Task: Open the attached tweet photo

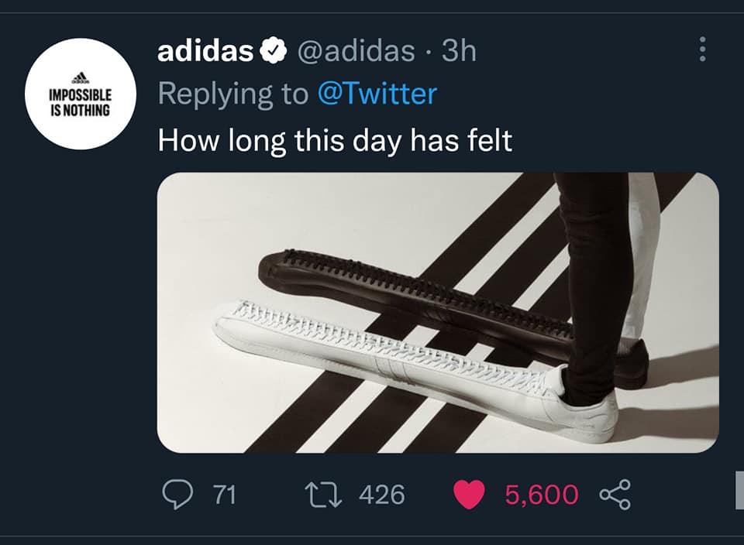Action: [438, 312]
